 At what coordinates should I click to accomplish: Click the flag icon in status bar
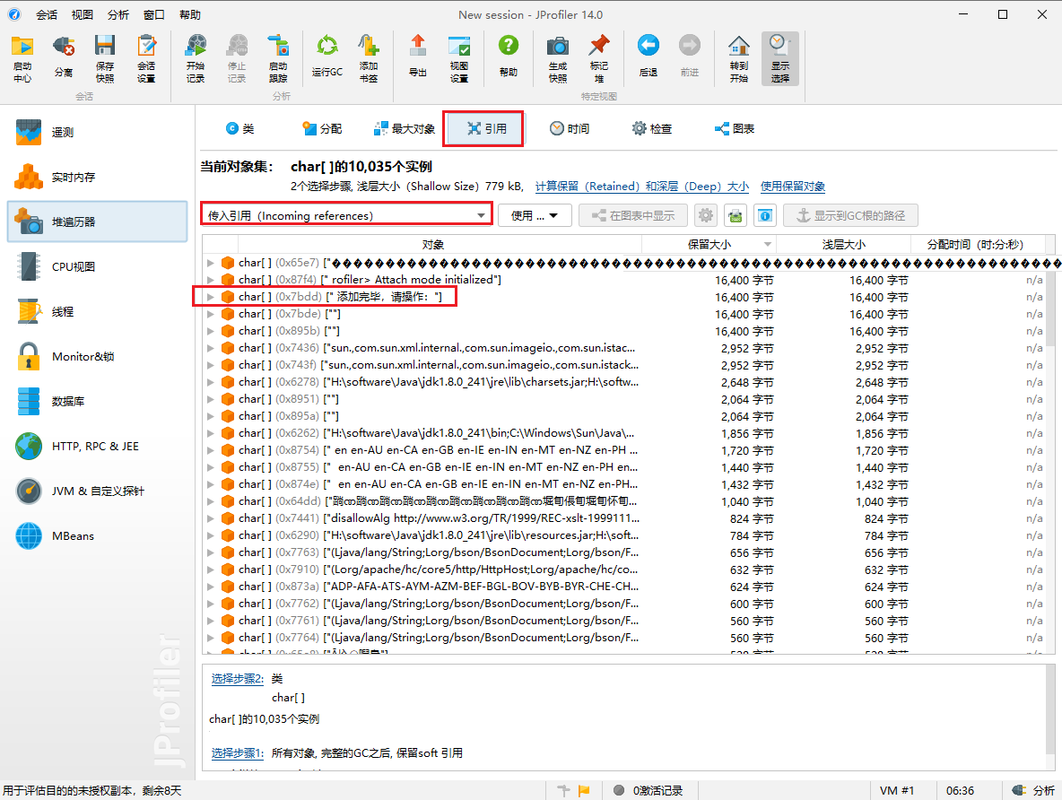[x=584, y=790]
